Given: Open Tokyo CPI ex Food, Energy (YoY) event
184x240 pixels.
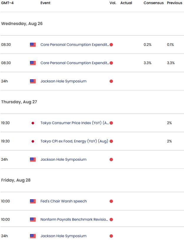Looking at the screenshot, I should (x=74, y=141).
